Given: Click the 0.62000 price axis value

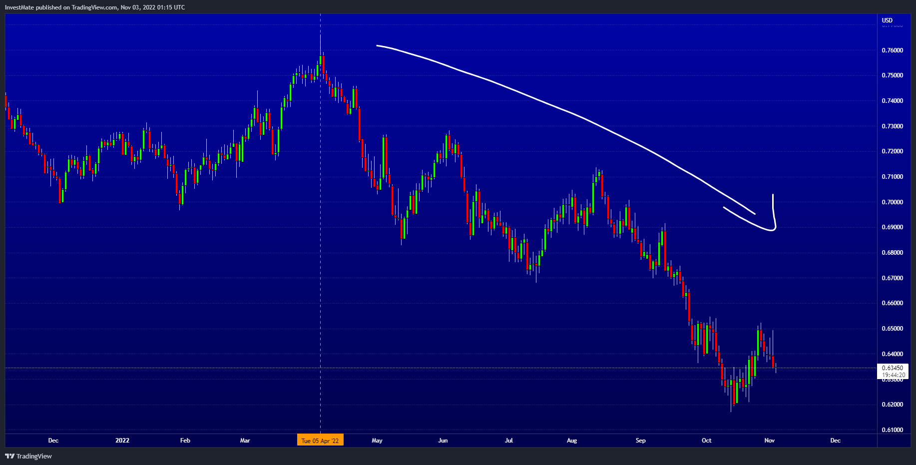Looking at the screenshot, I should 893,405.
